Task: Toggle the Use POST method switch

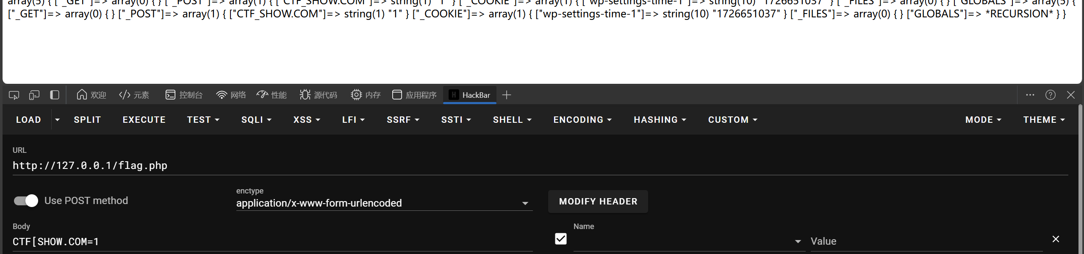Action: [x=26, y=201]
